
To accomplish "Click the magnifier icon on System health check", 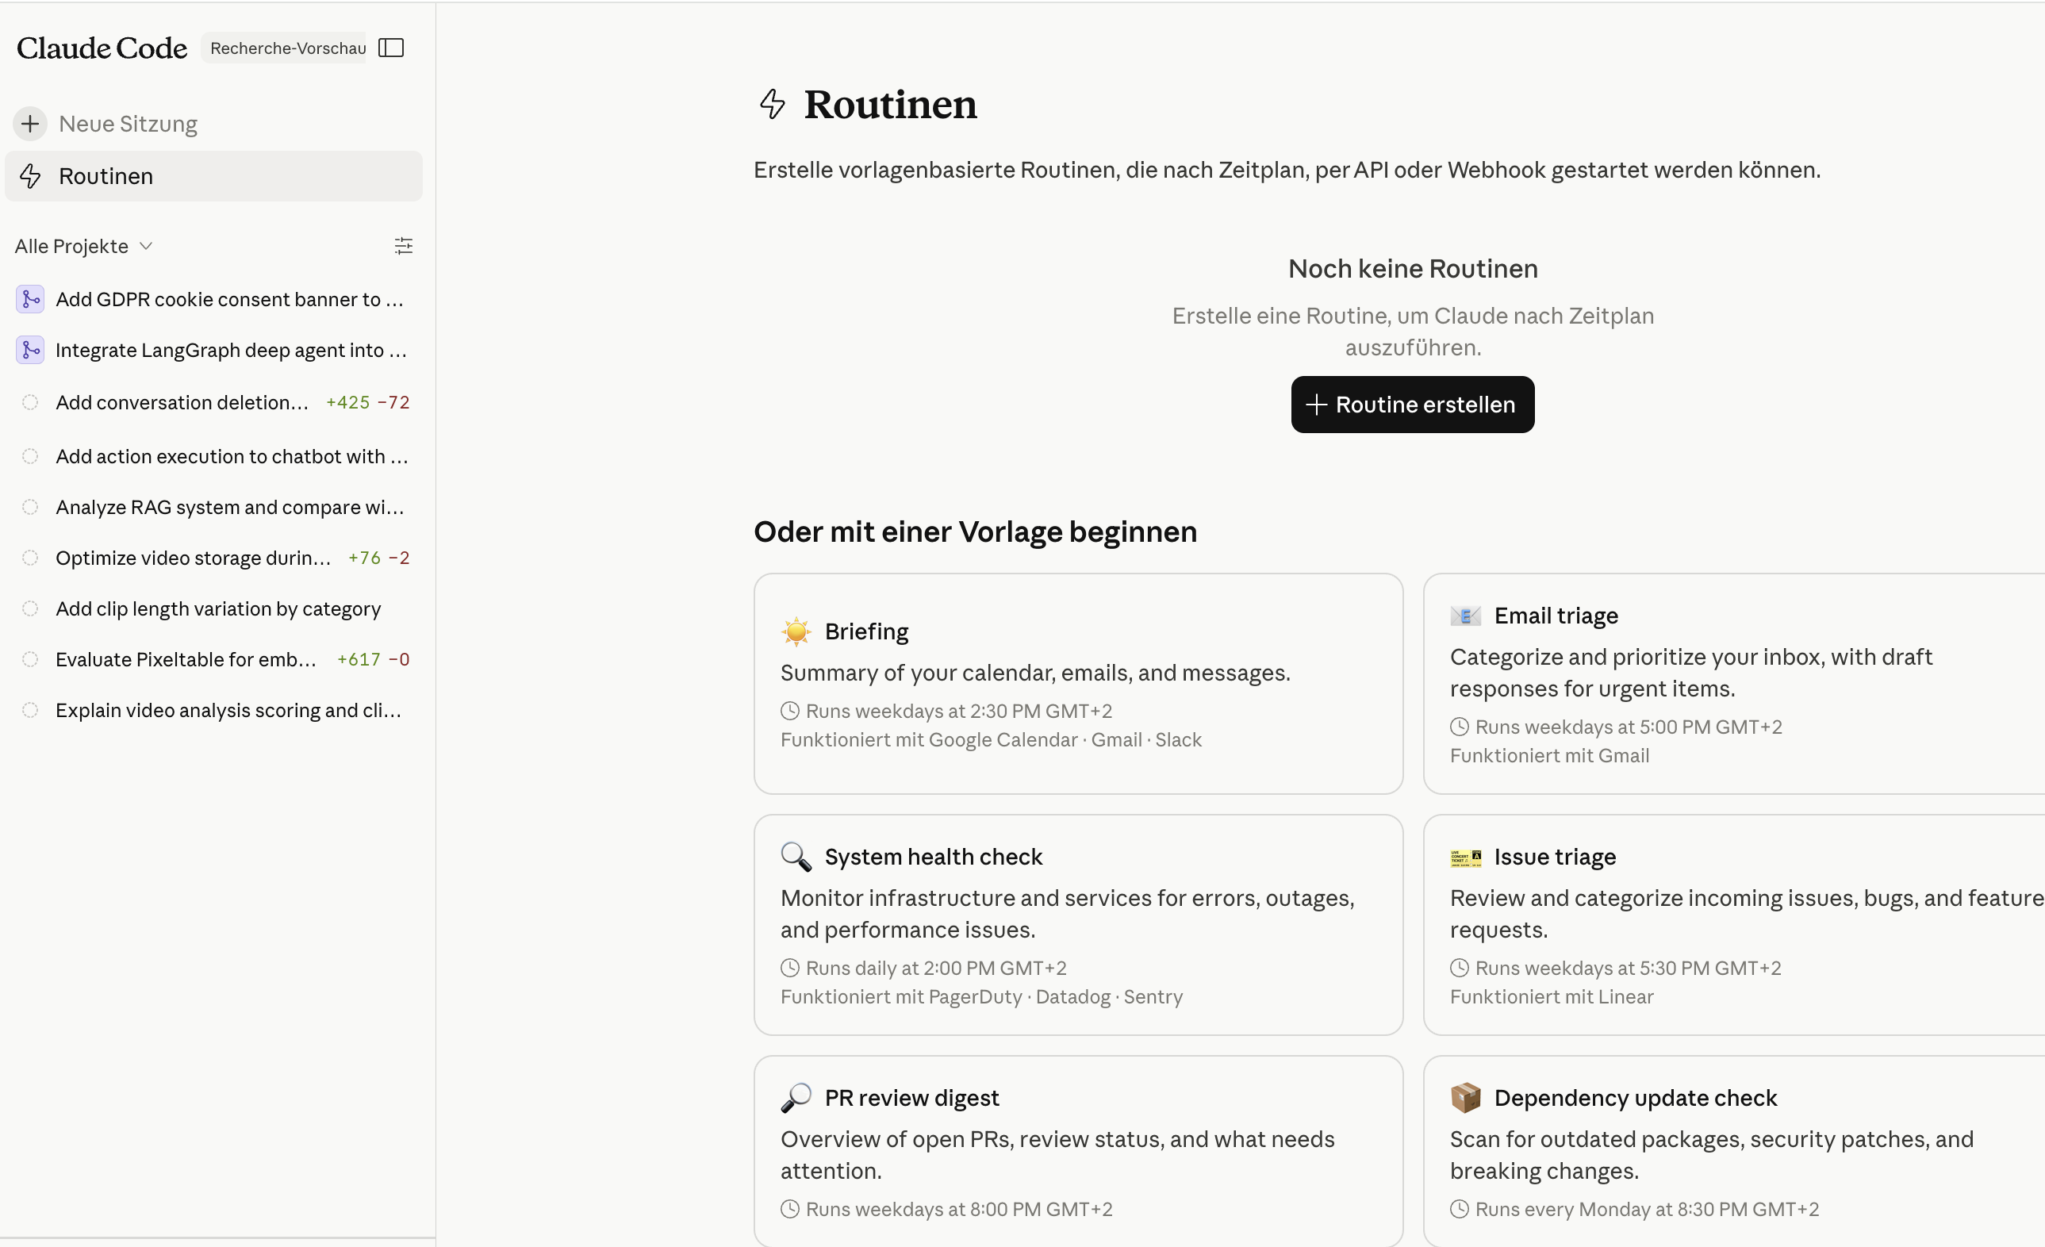I will (796, 857).
